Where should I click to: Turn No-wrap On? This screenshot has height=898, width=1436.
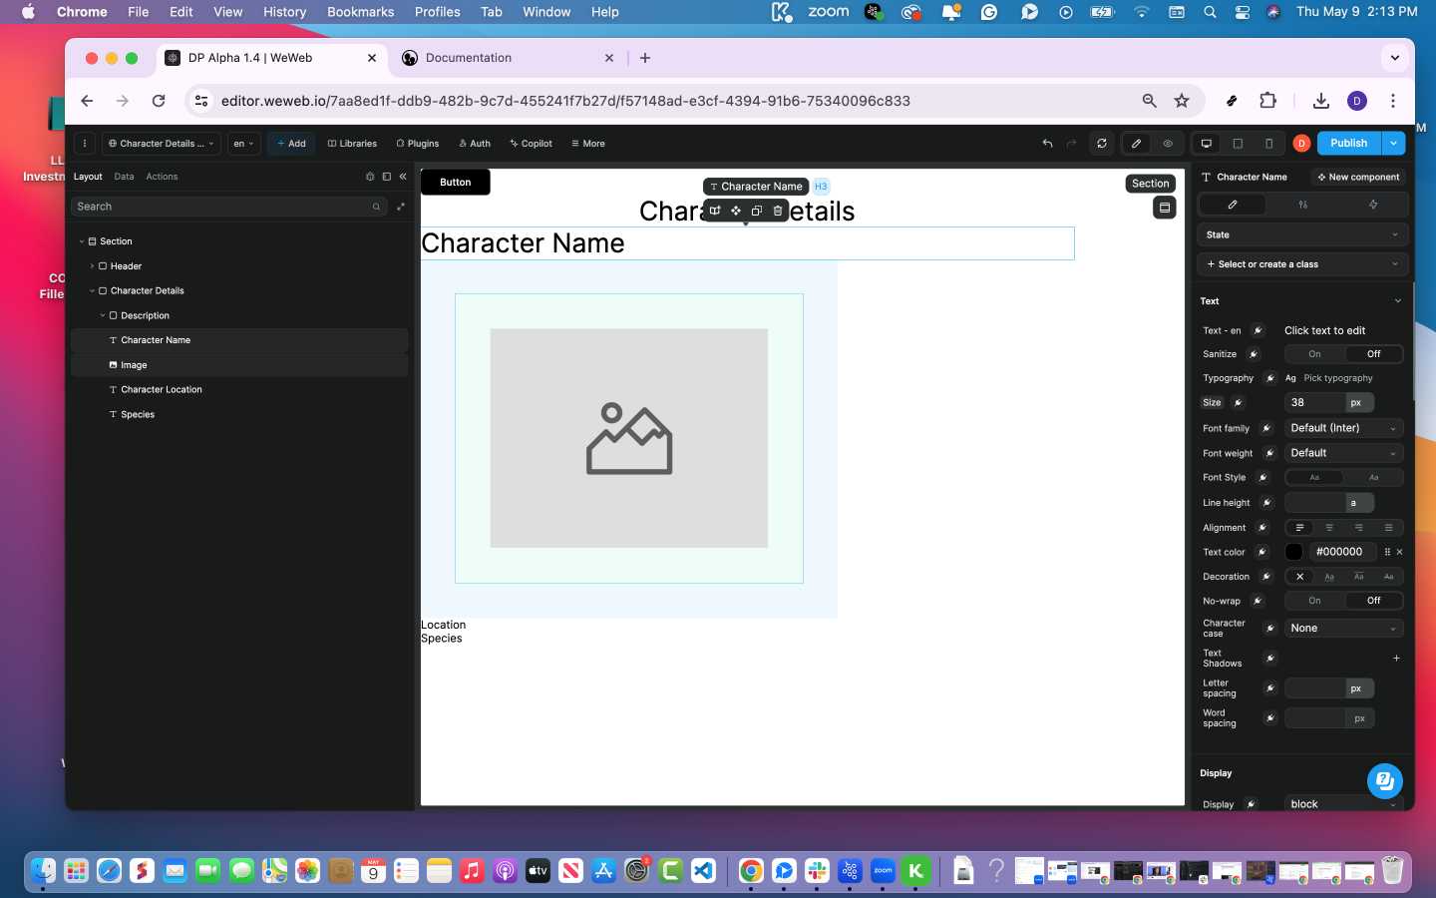(x=1314, y=601)
